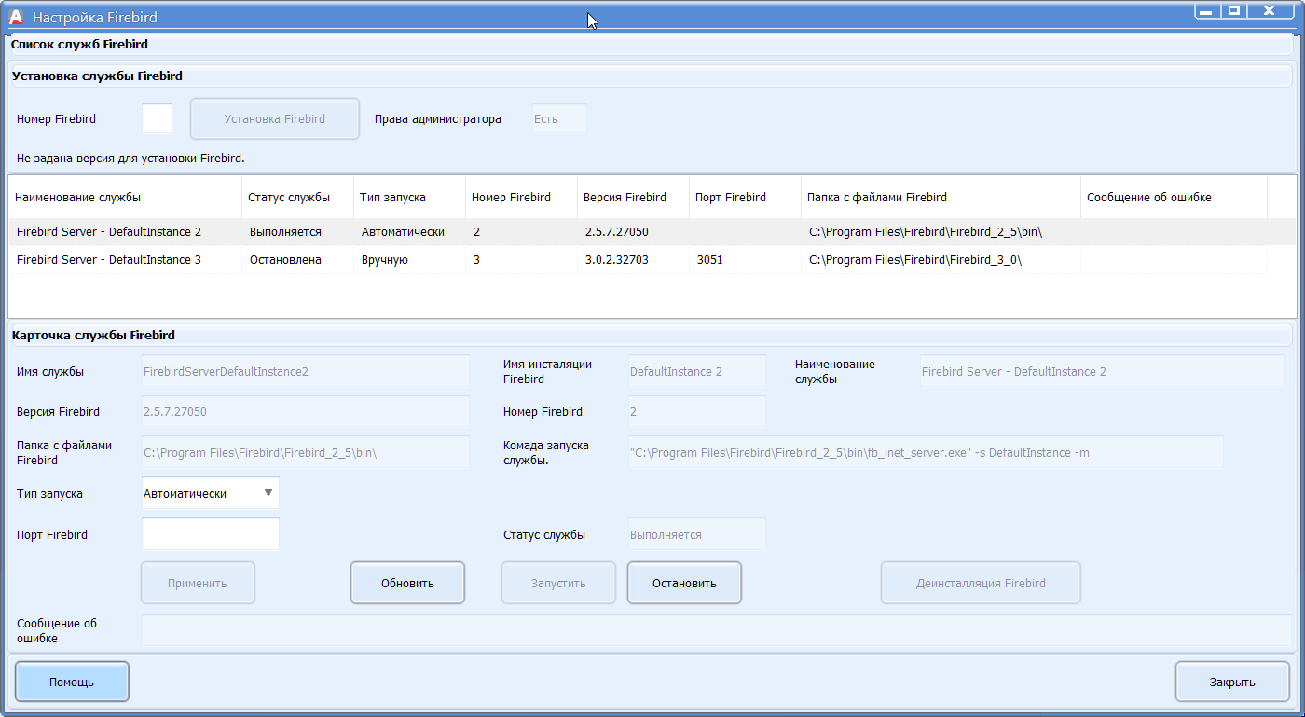The image size is (1305, 717).
Task: Sort by the Номер Firebird column header
Action: 521,197
